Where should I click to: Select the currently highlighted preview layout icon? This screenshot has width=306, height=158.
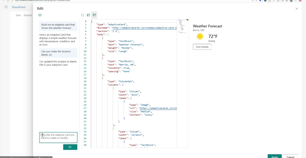(x=94, y=15)
